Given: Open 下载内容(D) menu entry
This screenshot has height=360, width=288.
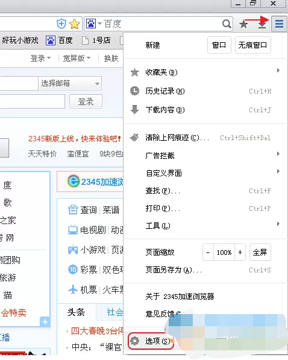Looking at the screenshot, I should 205,110.
